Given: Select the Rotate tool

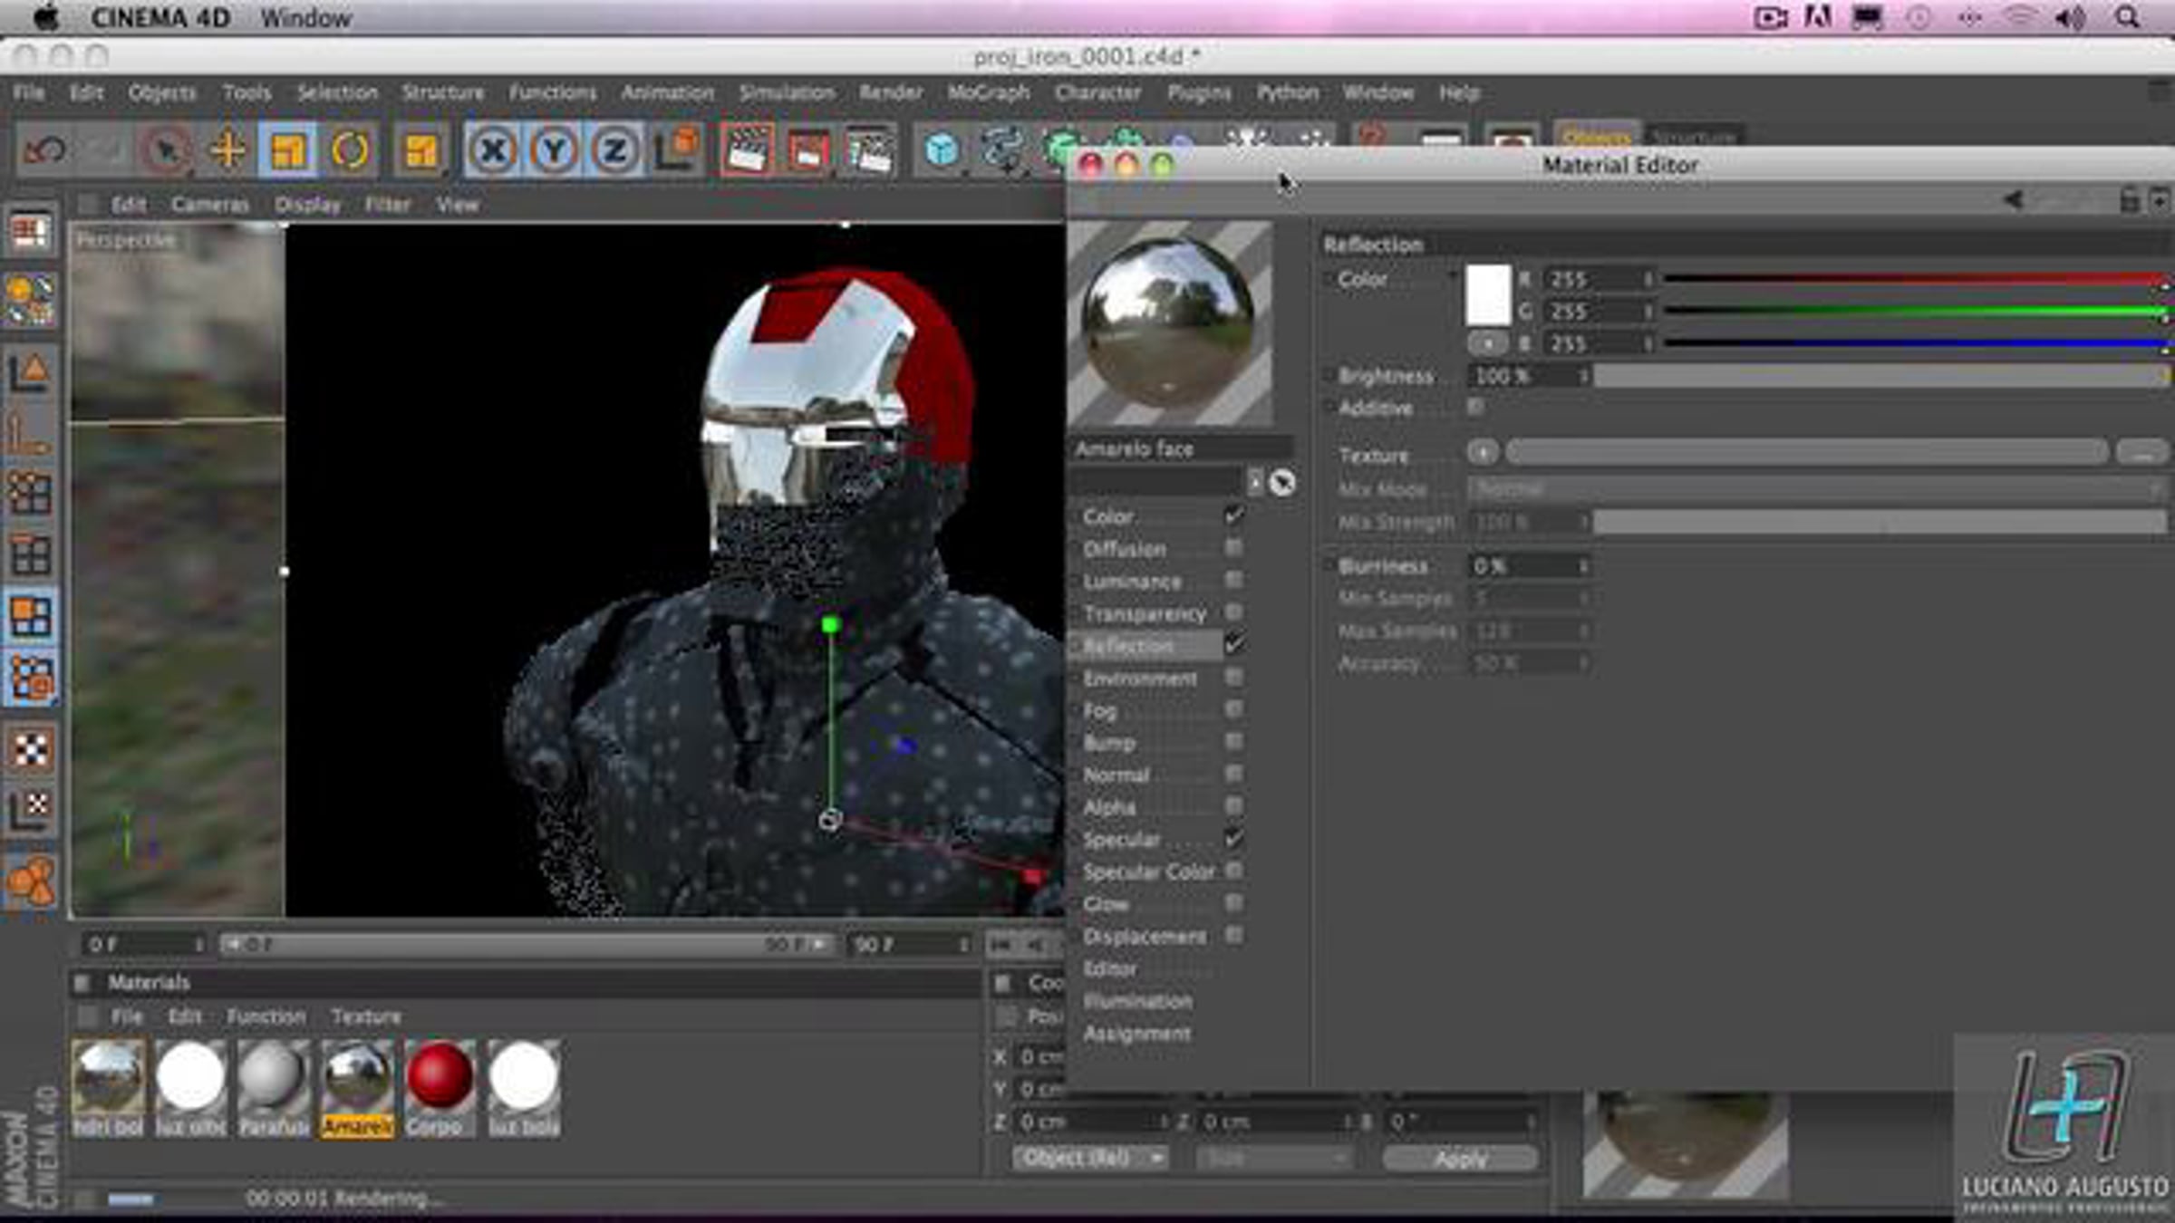Looking at the screenshot, I should coord(350,149).
